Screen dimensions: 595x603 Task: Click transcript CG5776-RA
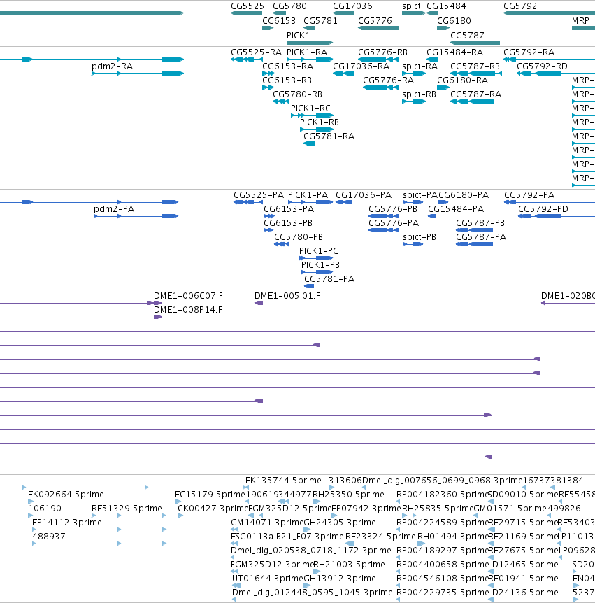point(388,80)
